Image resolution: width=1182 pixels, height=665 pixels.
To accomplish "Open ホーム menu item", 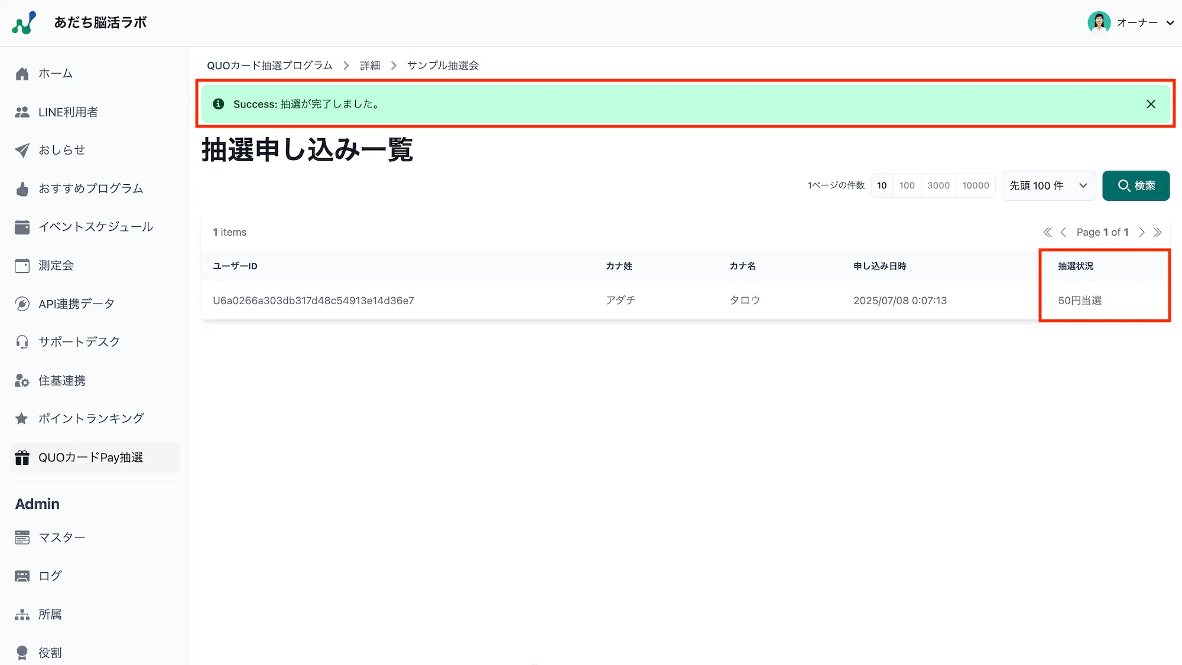I will click(x=95, y=74).
